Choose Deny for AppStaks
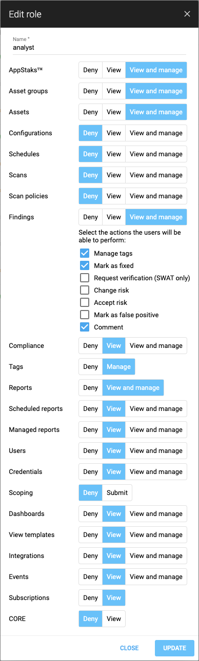The height and width of the screenshot is (661, 199). (x=90, y=70)
